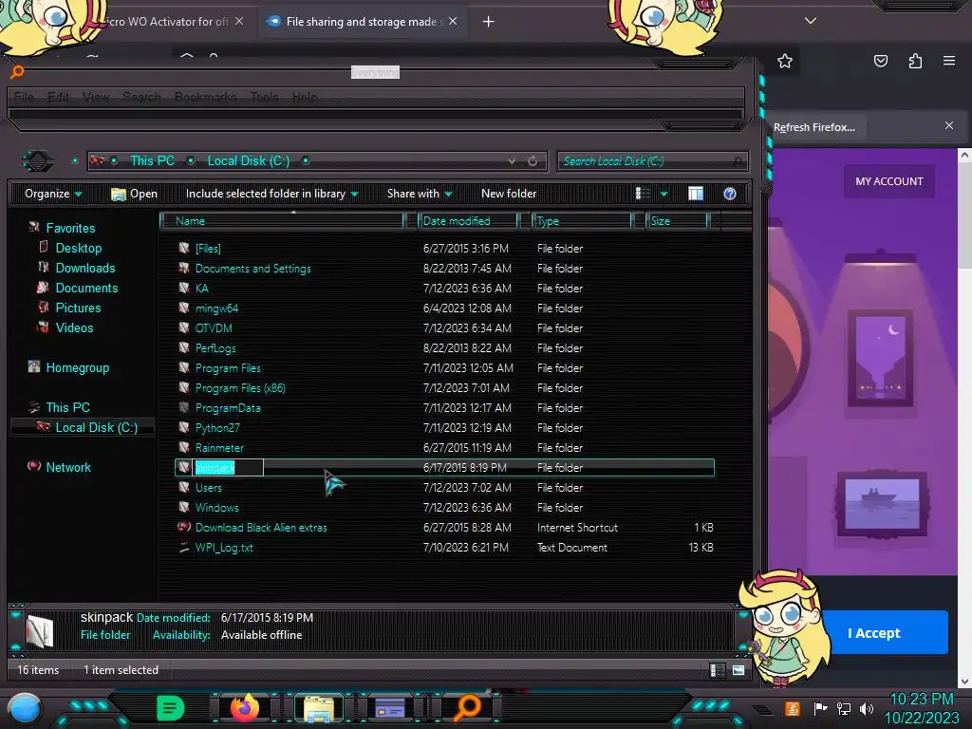
Task: Click New folder in the toolbar
Action: 509,194
